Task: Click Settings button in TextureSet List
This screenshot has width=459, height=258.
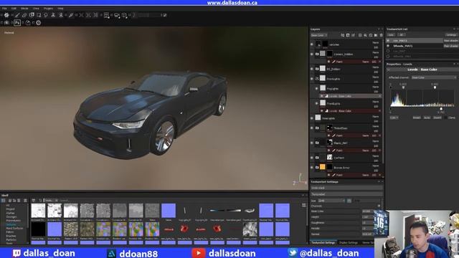Action: [x=451, y=35]
